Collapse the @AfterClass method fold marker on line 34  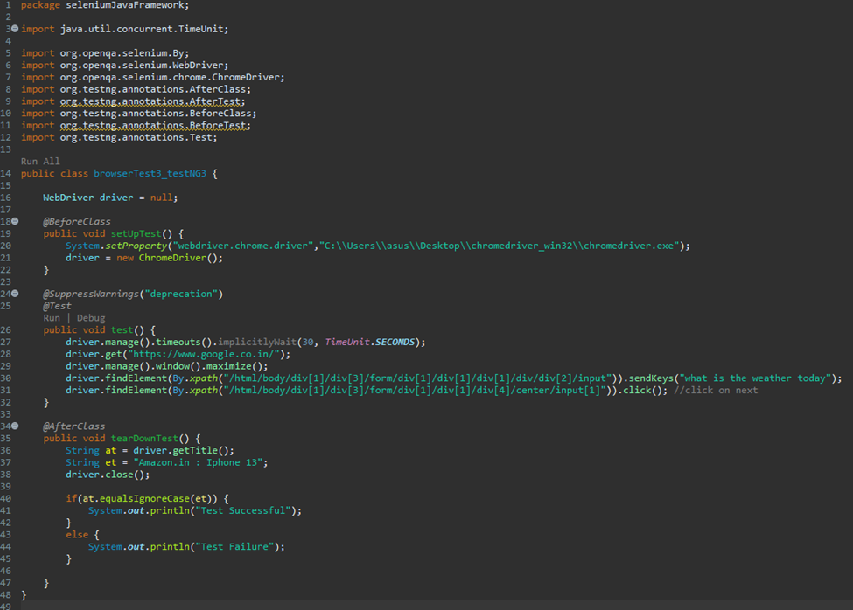(15, 426)
